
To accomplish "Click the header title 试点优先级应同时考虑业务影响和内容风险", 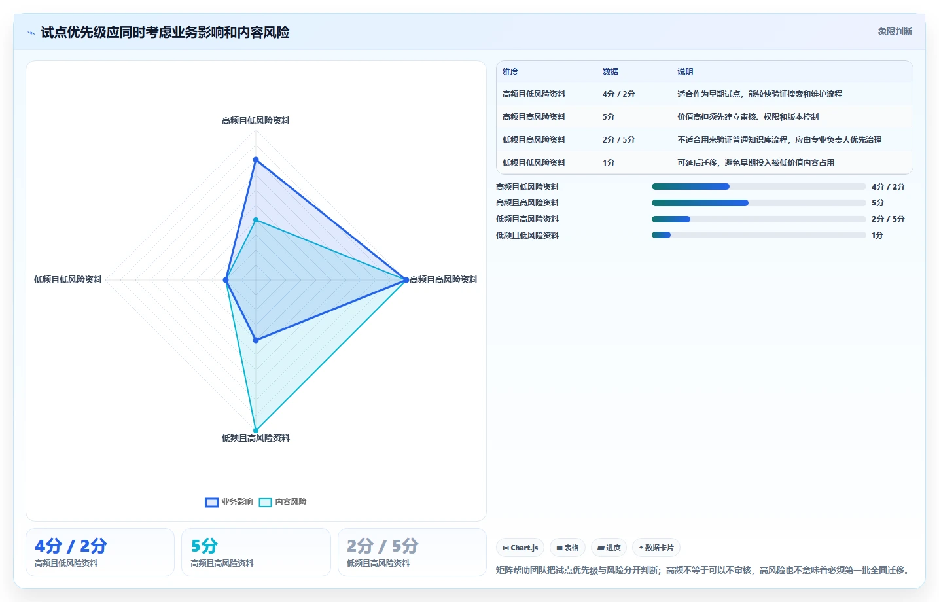I will [165, 32].
